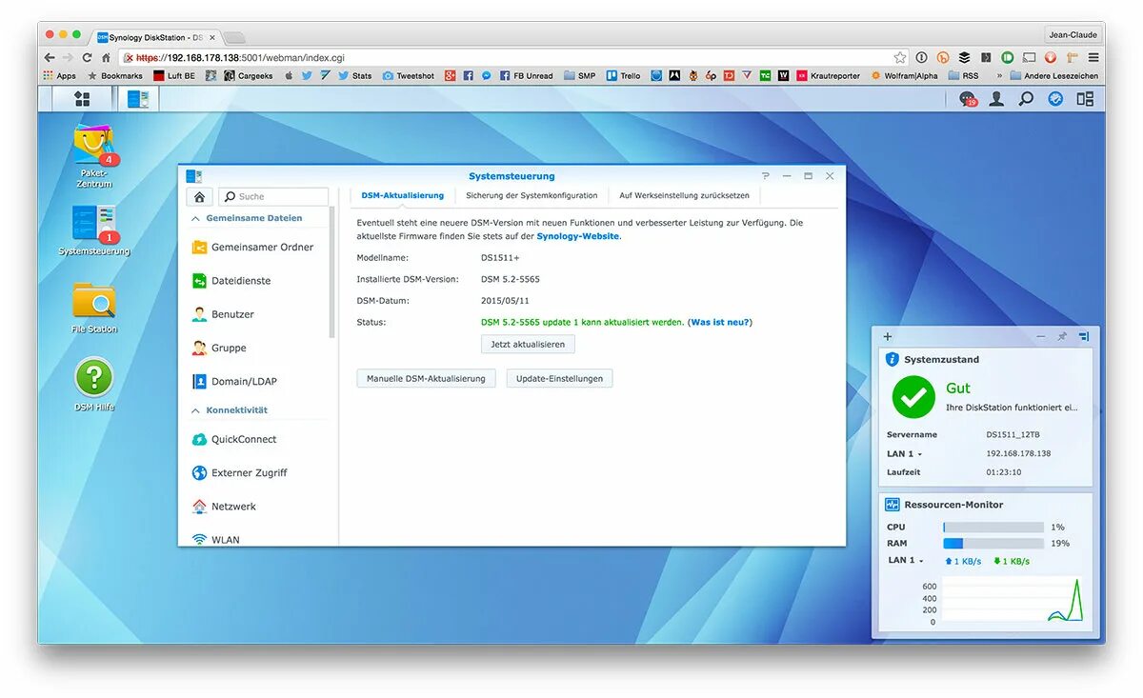Screen dimensions: 1143x698
Task: Click widget panel dock icon
Action: [1084, 336]
